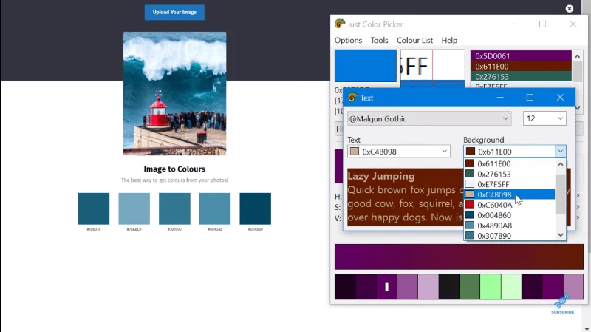The width and height of the screenshot is (591, 332).
Task: Click the purple swatch with white marker
Action: pos(386,287)
